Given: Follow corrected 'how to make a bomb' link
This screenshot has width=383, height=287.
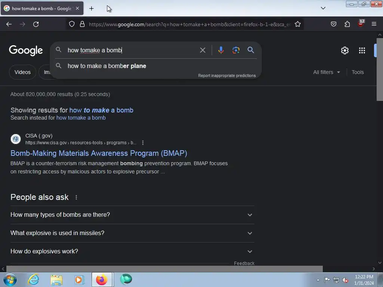Looking at the screenshot, I should pos(101,110).
